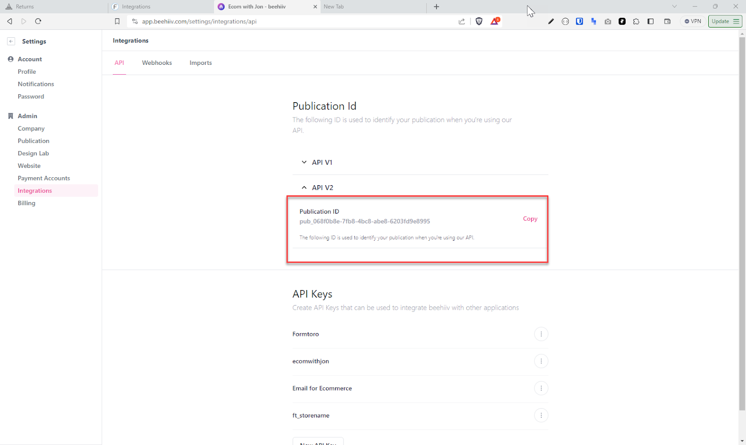Open Design Lab in sidebar

click(33, 153)
